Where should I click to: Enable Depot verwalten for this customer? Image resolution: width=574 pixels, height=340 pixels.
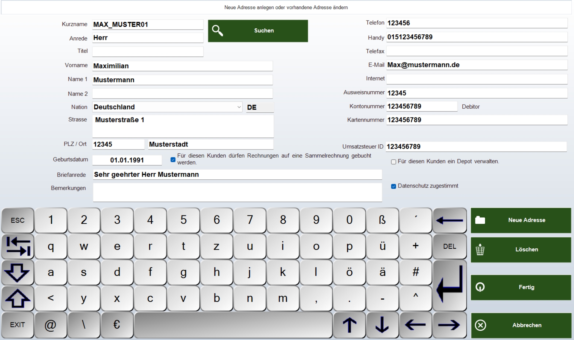click(393, 162)
